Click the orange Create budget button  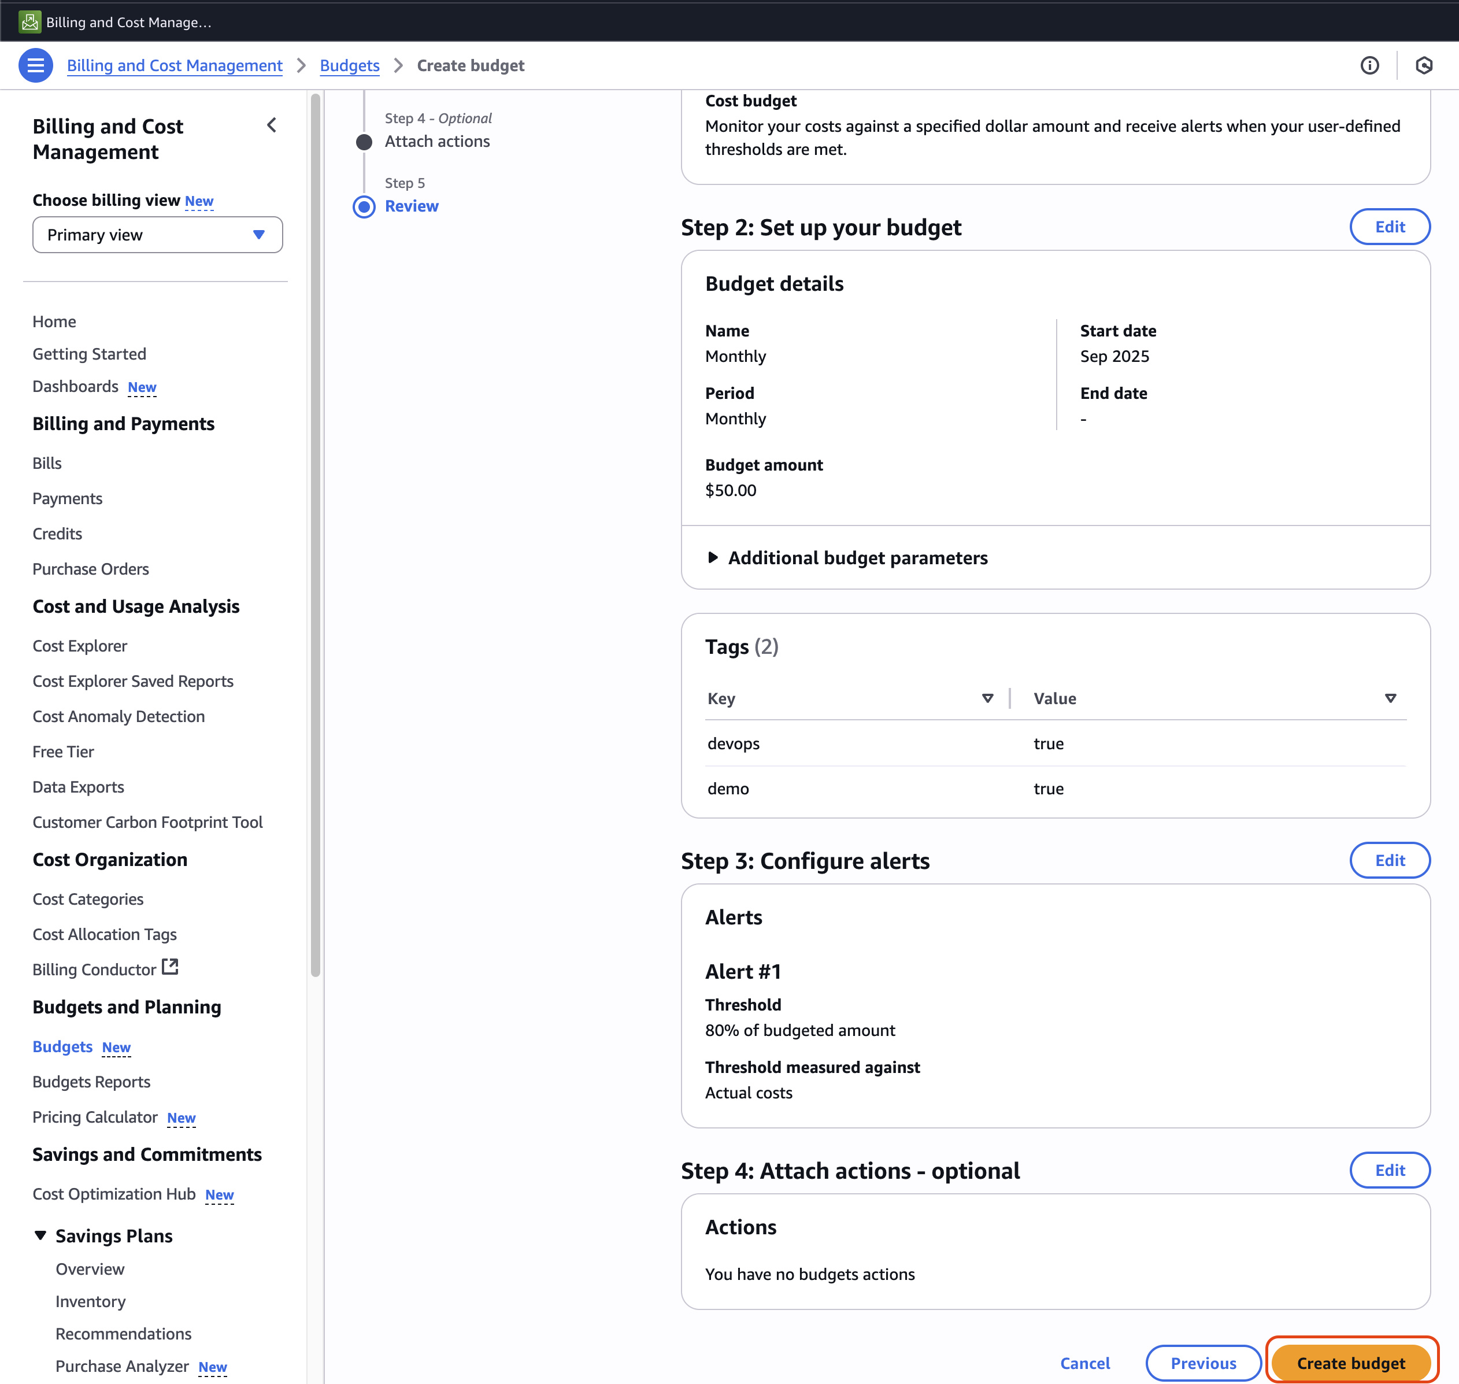(x=1350, y=1363)
